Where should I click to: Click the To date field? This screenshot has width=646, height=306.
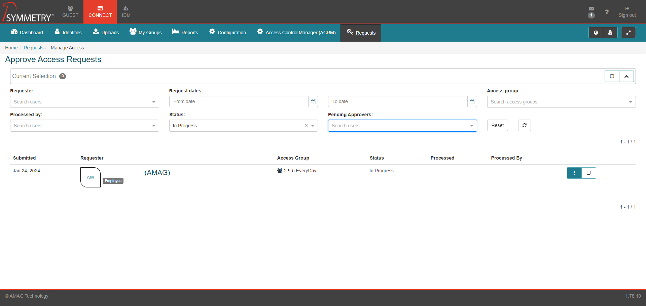tap(398, 101)
